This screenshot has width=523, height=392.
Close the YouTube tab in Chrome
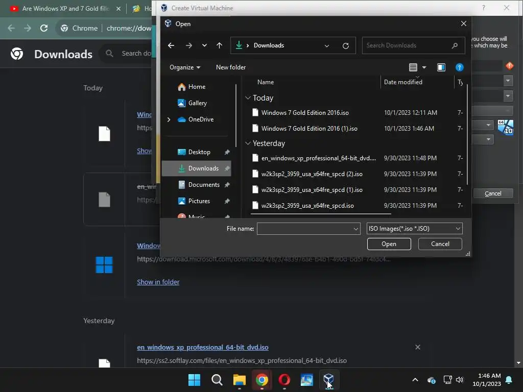click(118, 9)
